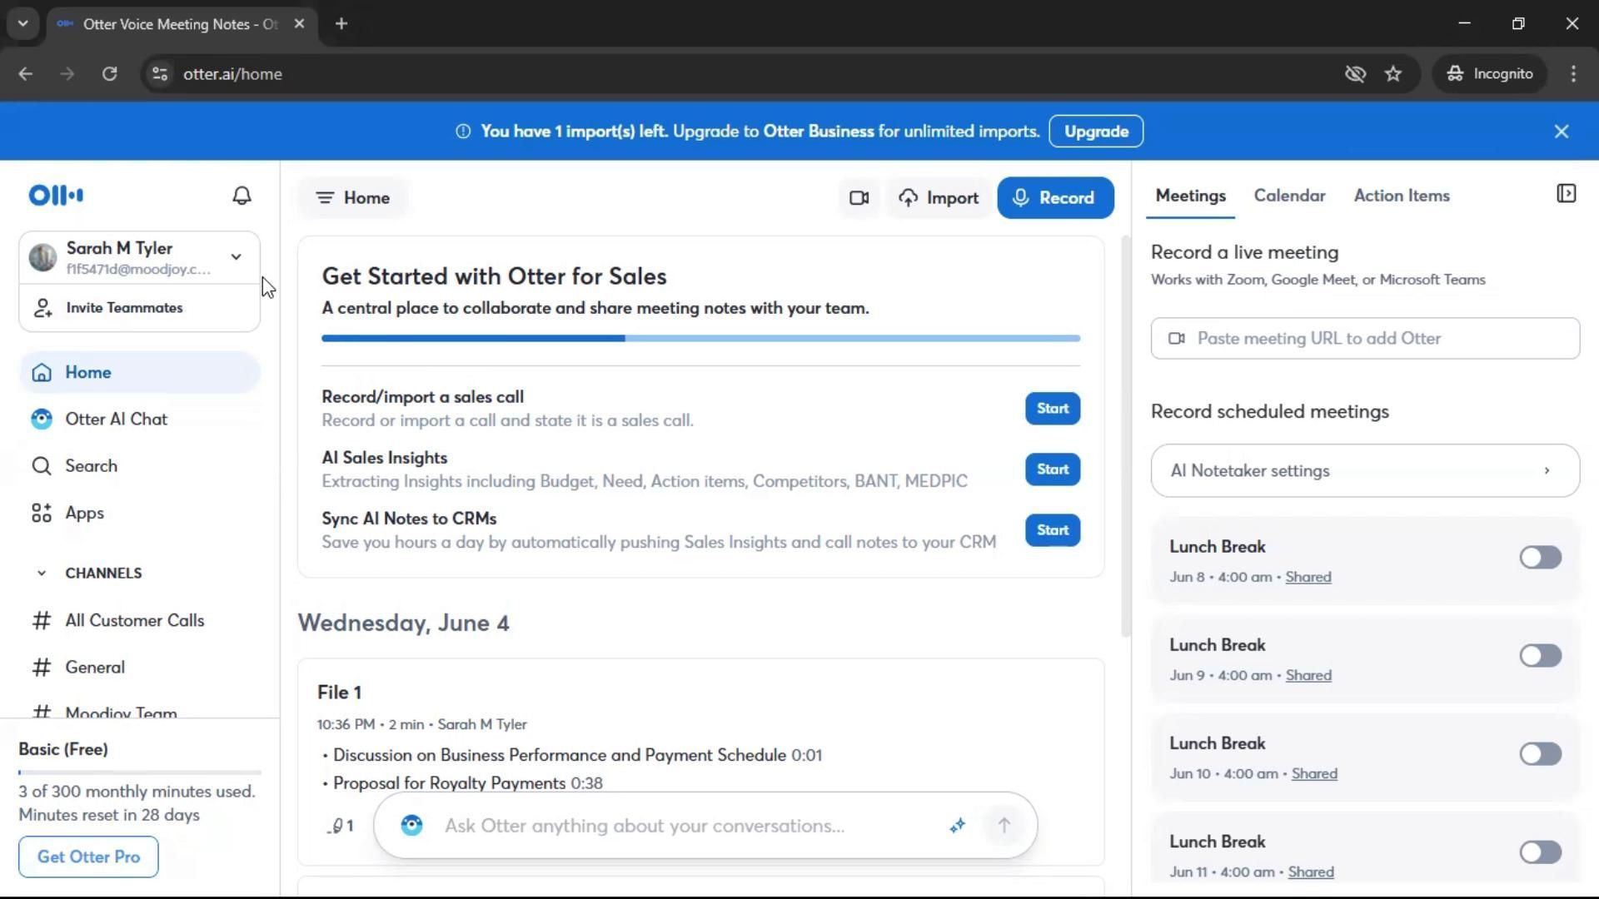
Task: Open Otter AI Chat from sidebar
Action: (116, 420)
